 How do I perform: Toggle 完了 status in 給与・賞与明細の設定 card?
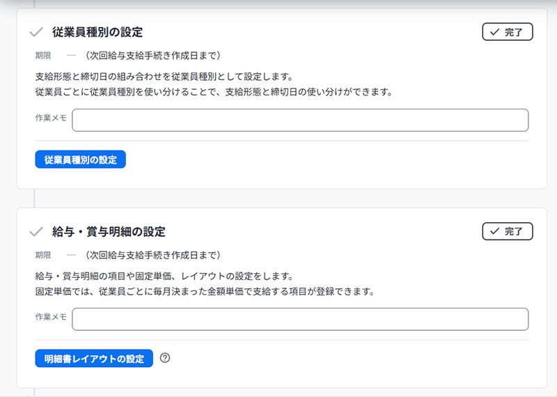(x=507, y=231)
